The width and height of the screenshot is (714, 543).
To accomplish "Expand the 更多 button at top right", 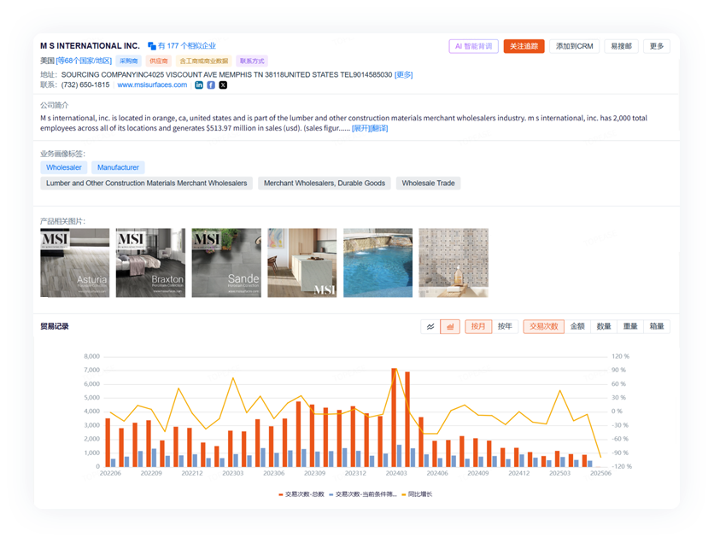I will (656, 46).
